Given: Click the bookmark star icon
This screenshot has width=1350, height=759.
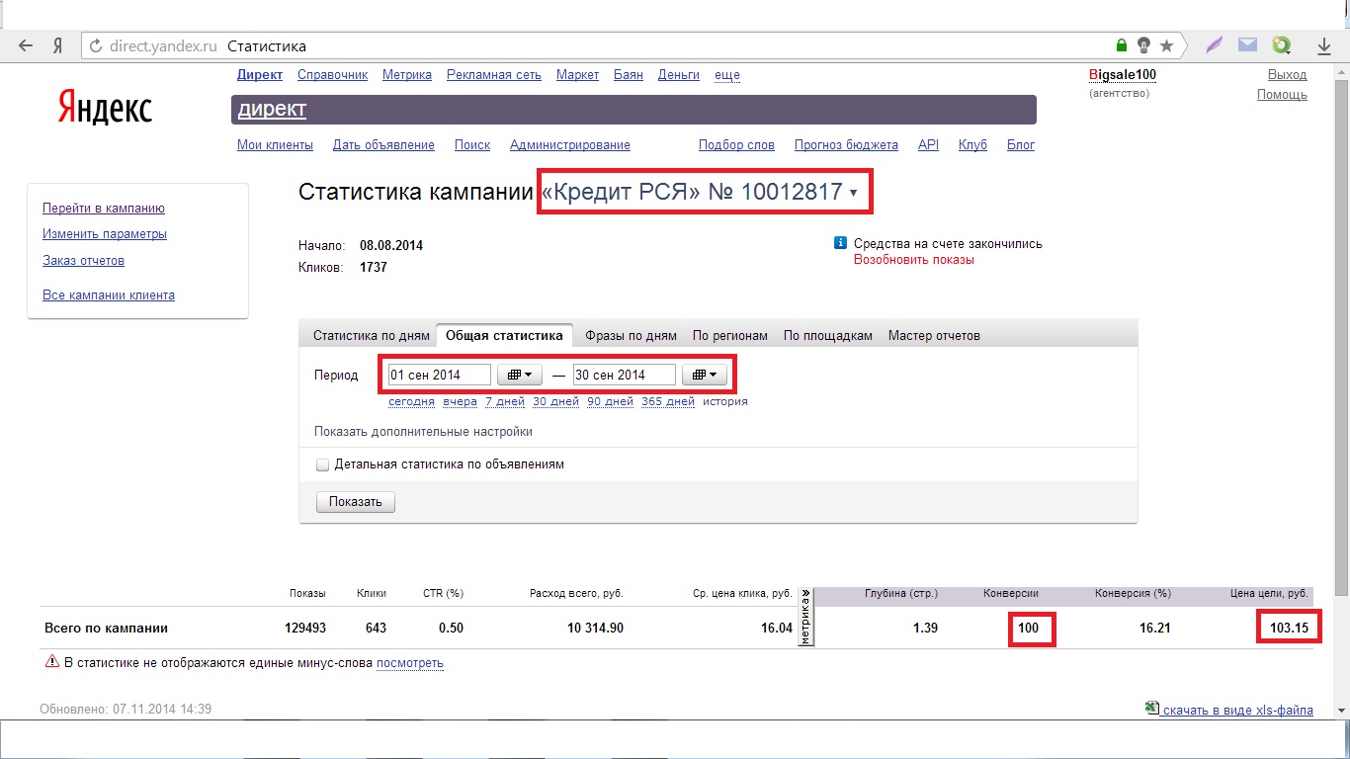Looking at the screenshot, I should pos(1166,45).
